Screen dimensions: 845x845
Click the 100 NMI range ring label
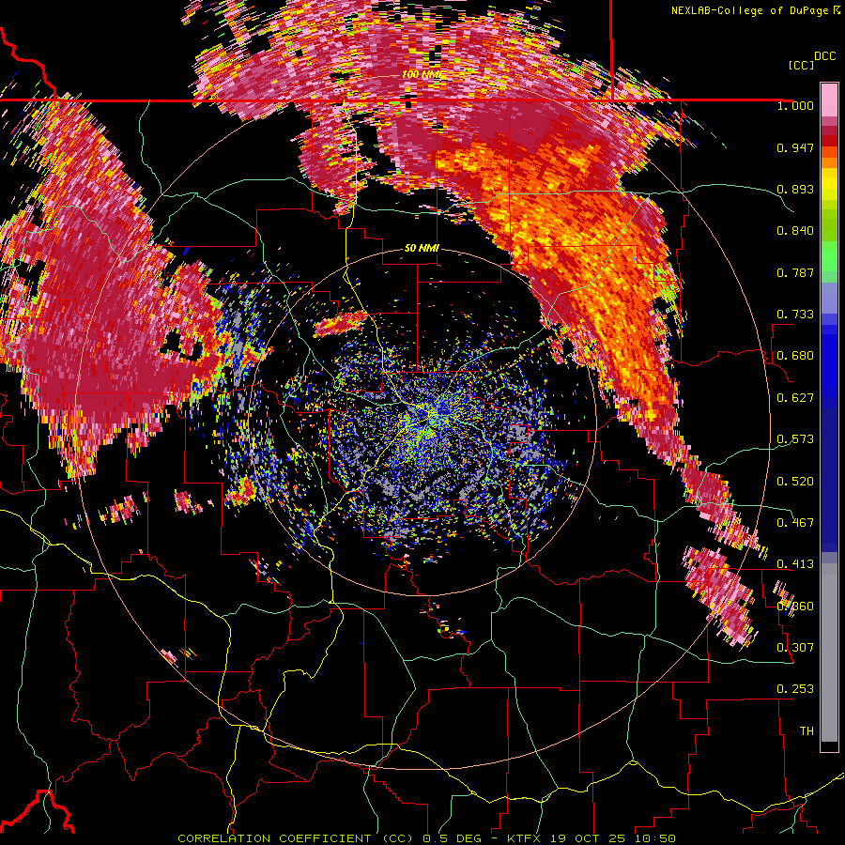421,74
